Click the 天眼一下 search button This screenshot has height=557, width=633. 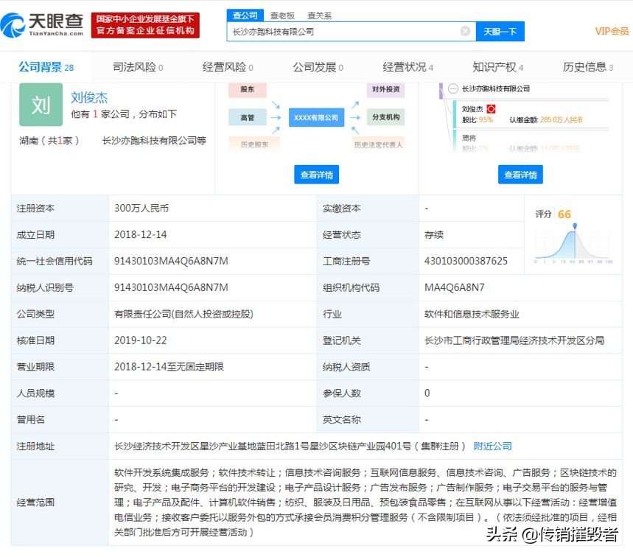pos(500,32)
